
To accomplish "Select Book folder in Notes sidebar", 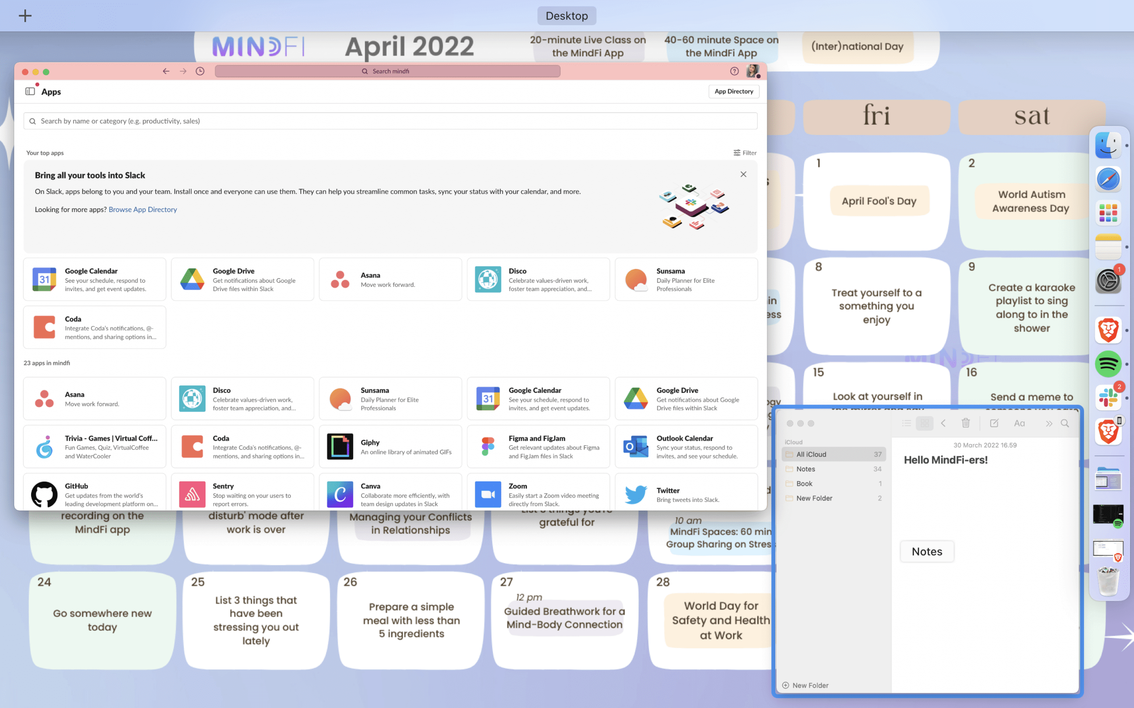I will pos(834,484).
